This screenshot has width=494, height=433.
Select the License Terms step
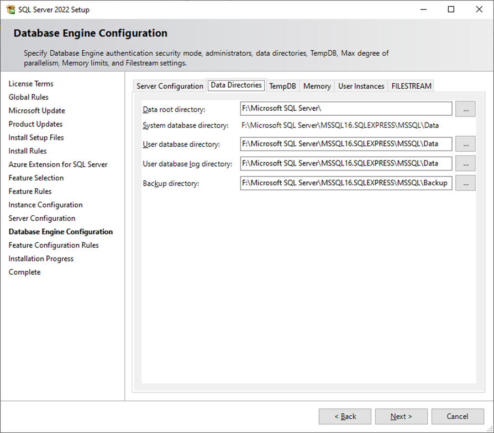[31, 84]
